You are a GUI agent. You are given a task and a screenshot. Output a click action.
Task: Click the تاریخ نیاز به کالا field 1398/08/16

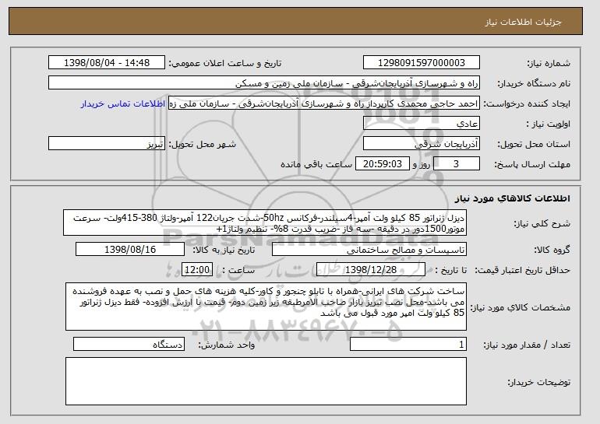[130, 250]
